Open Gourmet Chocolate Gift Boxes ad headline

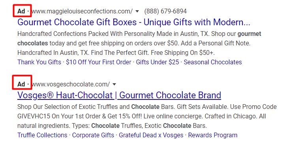[134, 22]
